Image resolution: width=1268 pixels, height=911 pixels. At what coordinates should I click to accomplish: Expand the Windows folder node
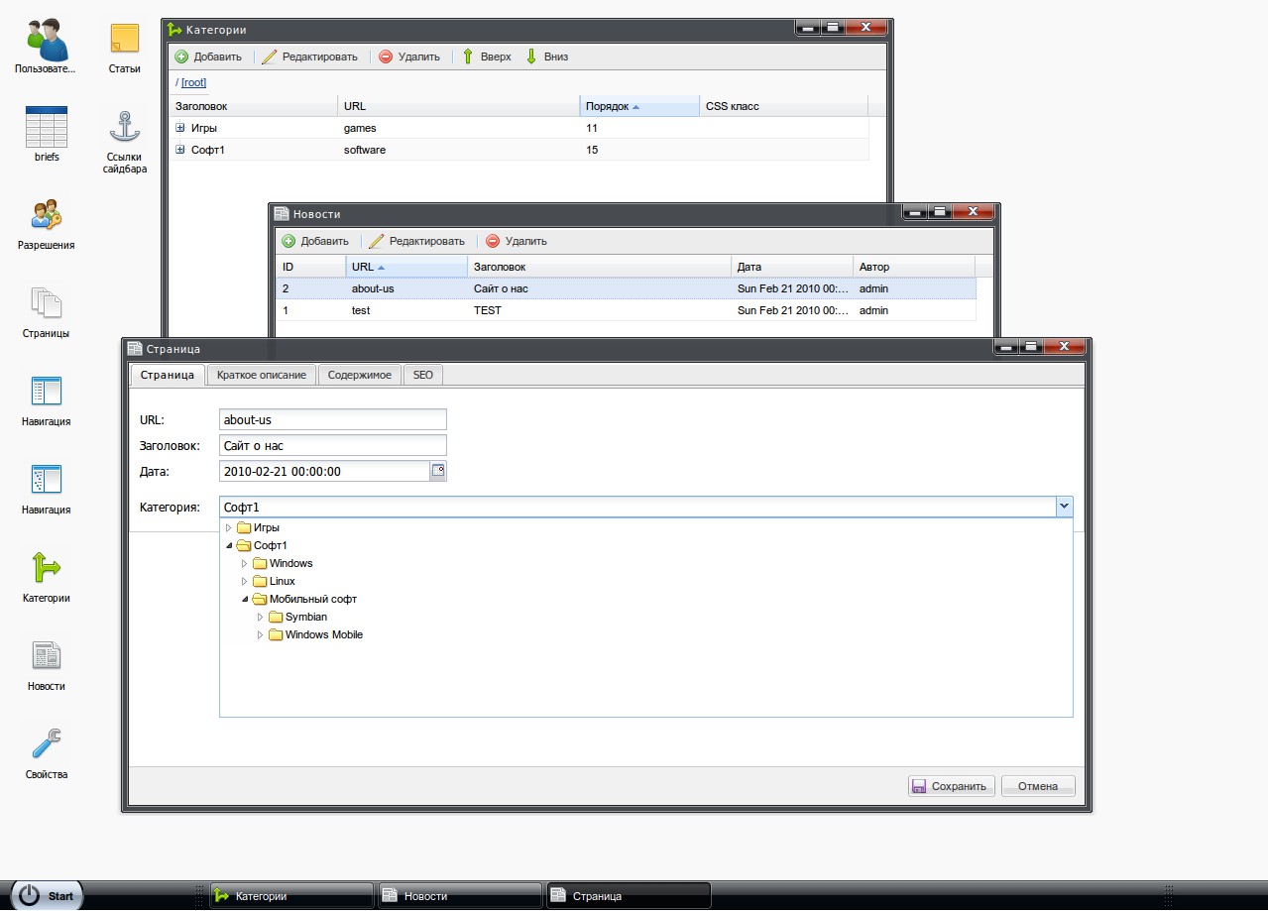point(244,563)
